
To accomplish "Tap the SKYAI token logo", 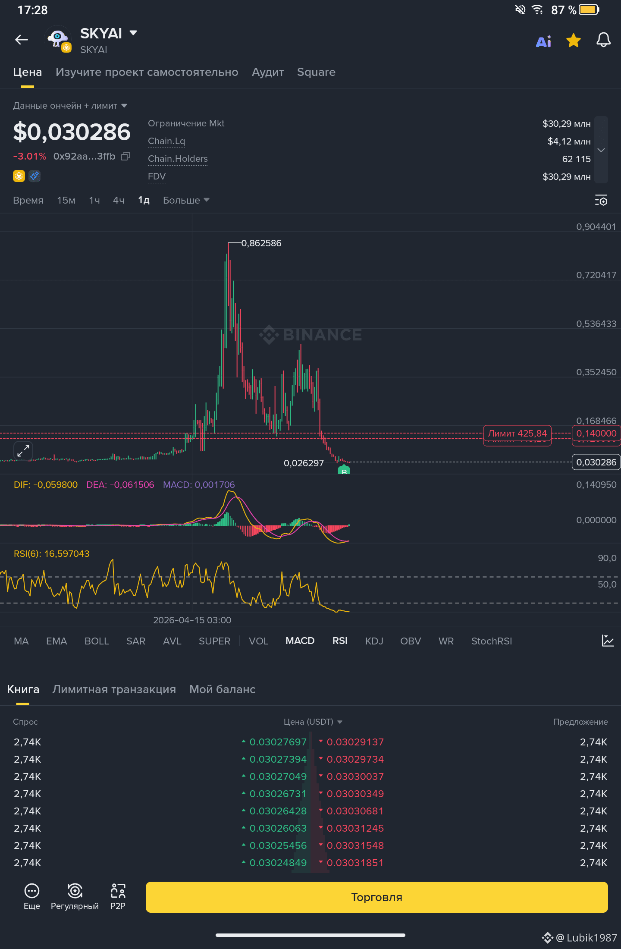I will pos(58,39).
